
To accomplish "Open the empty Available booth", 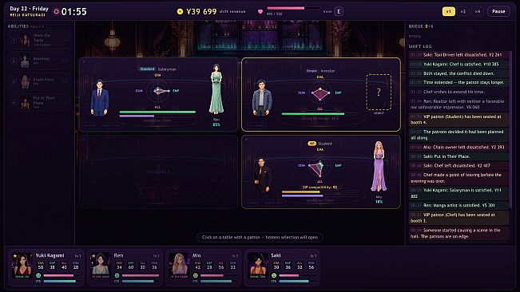I will coord(158,172).
